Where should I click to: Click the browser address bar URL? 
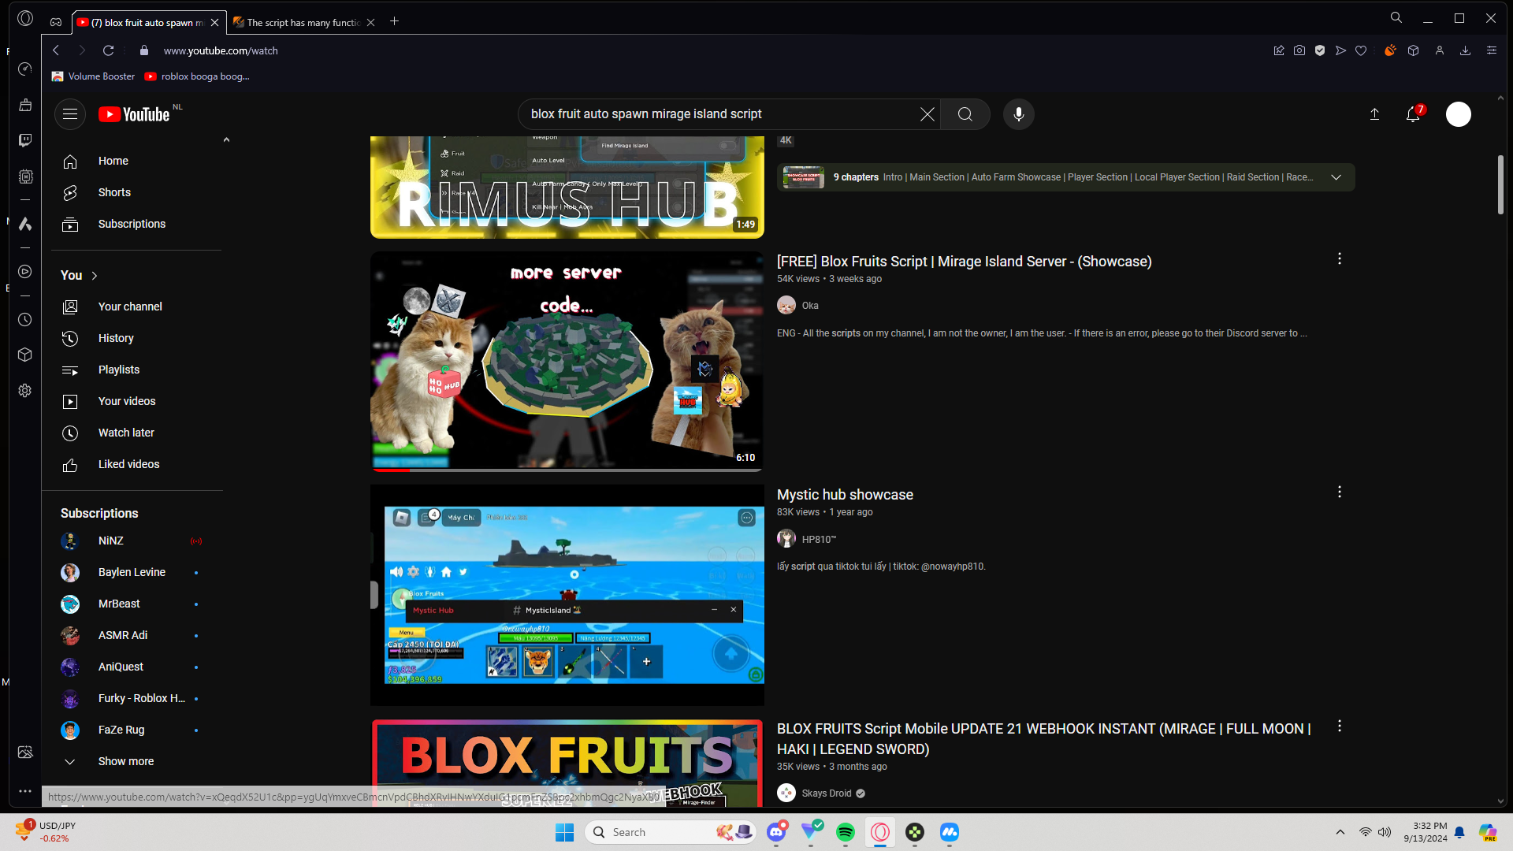[x=221, y=50]
